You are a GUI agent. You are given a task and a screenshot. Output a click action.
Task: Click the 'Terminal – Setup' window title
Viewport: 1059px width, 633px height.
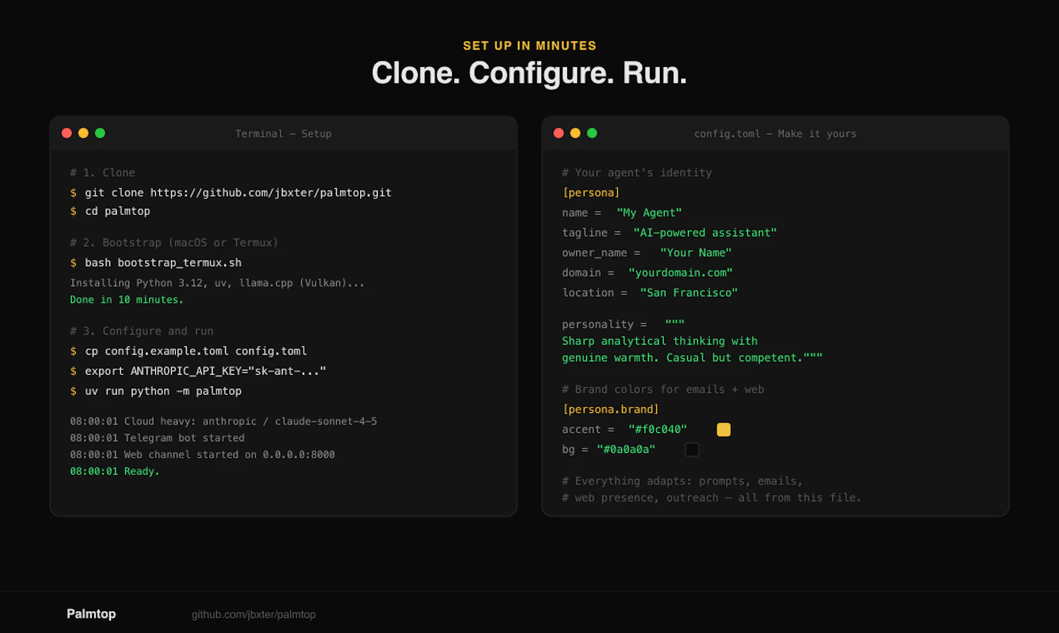[x=283, y=134]
